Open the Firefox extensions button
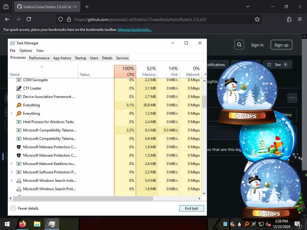This screenshot has height=230, width=307. click(x=289, y=19)
